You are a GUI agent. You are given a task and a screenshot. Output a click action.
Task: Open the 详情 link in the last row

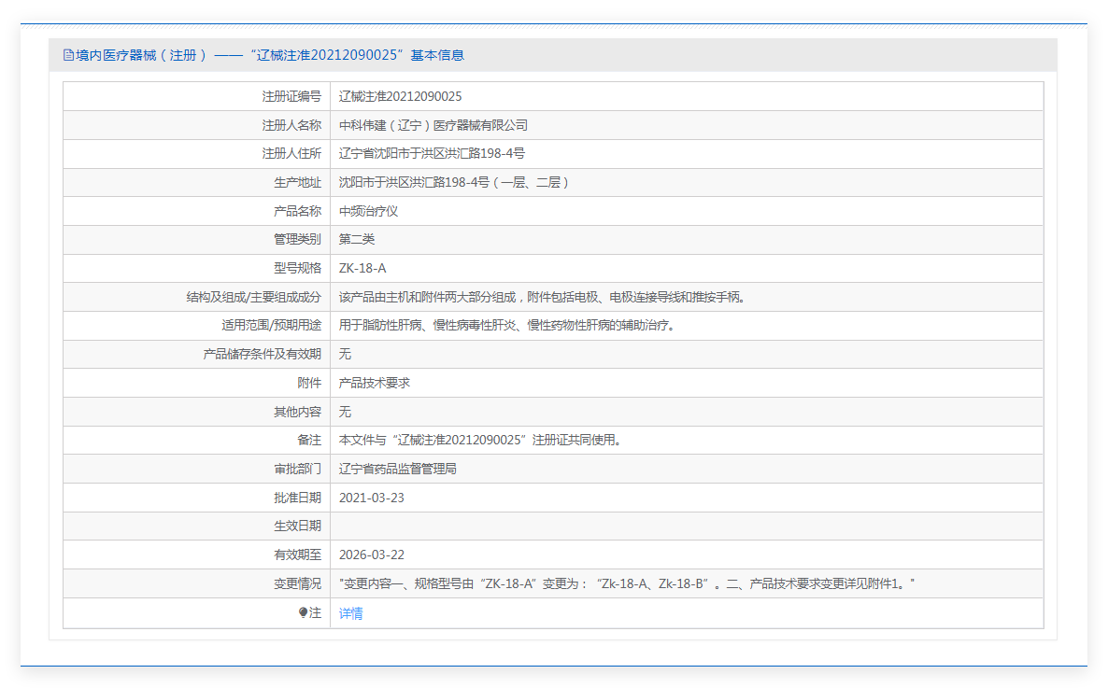350,613
